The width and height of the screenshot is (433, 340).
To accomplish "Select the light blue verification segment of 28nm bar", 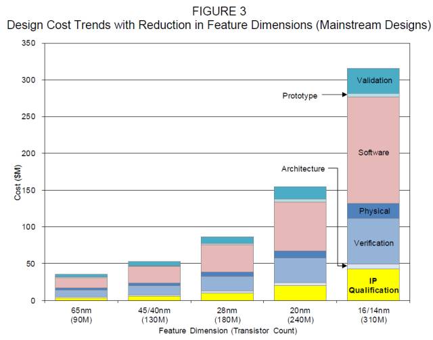I will click(x=227, y=284).
